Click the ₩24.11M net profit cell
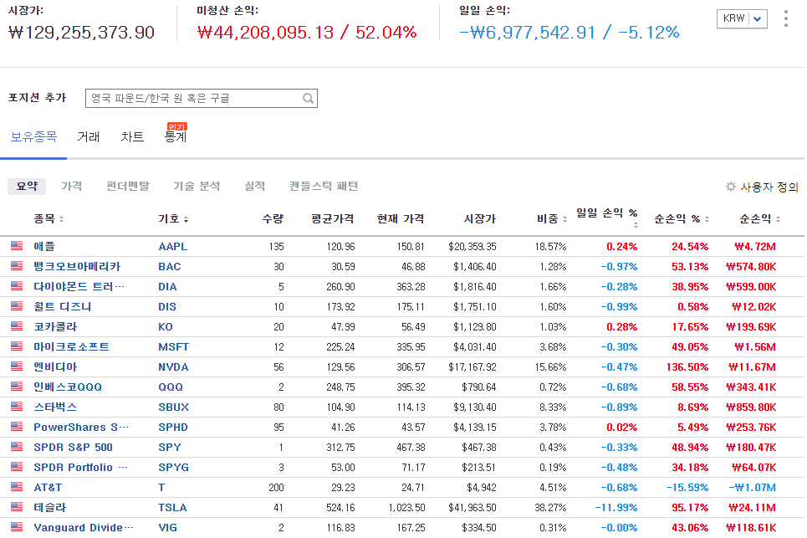The image size is (807, 538). point(752,508)
